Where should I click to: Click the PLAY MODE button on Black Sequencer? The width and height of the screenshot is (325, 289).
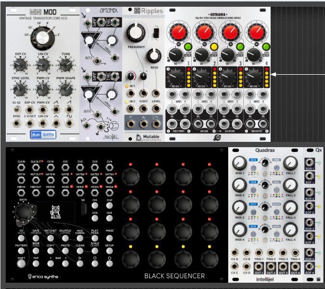point(95,238)
